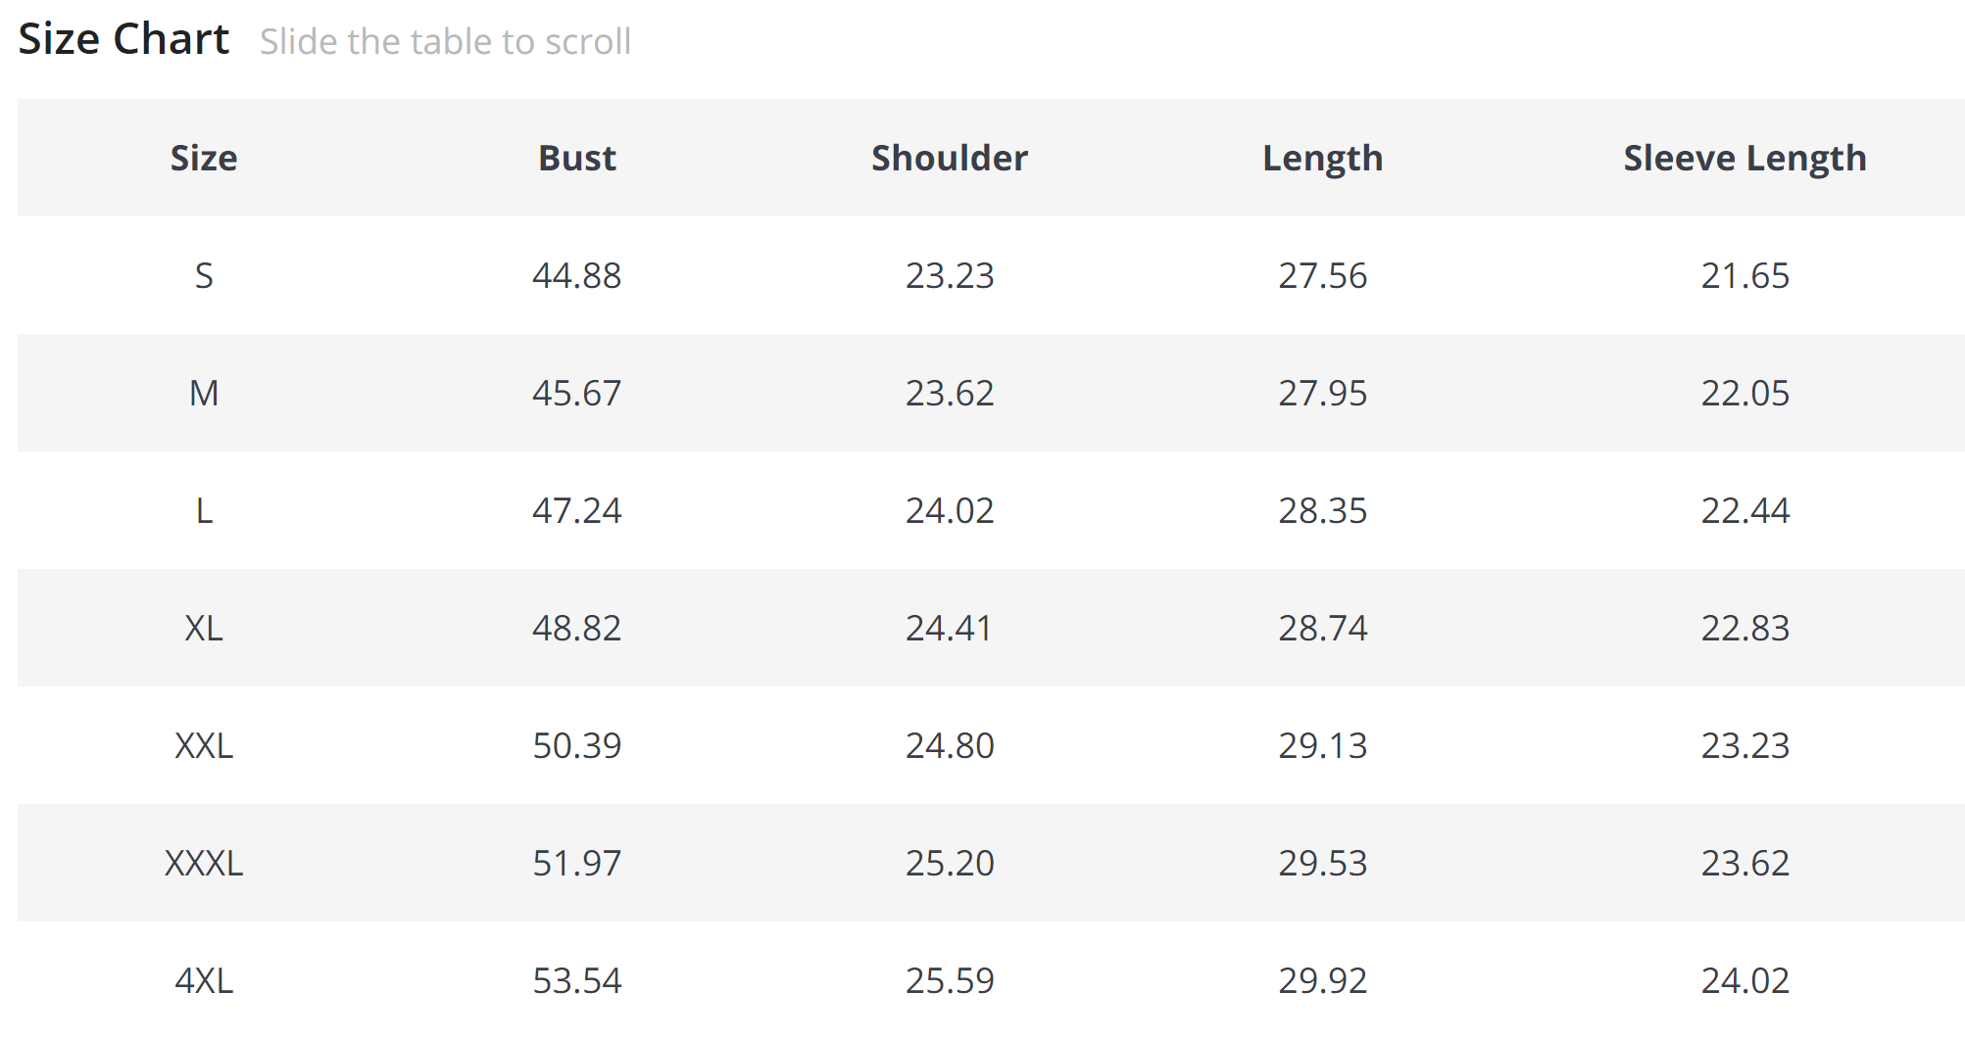Click the Size column header
This screenshot has height=1039, width=1965.
[204, 158]
